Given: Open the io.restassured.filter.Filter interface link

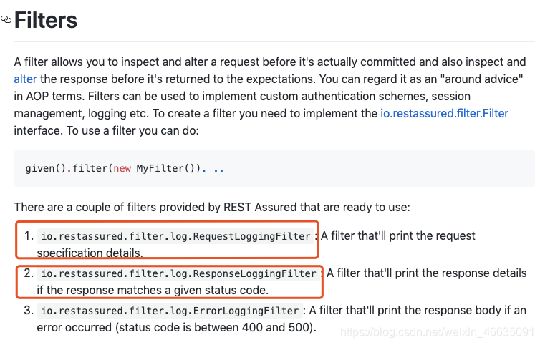Looking at the screenshot, I should 444,113.
